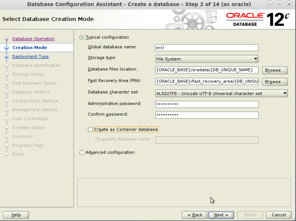Viewport: 296px width, 221px height.
Task: Click the 'Finish' step label in sidebar
Action: 18,154
